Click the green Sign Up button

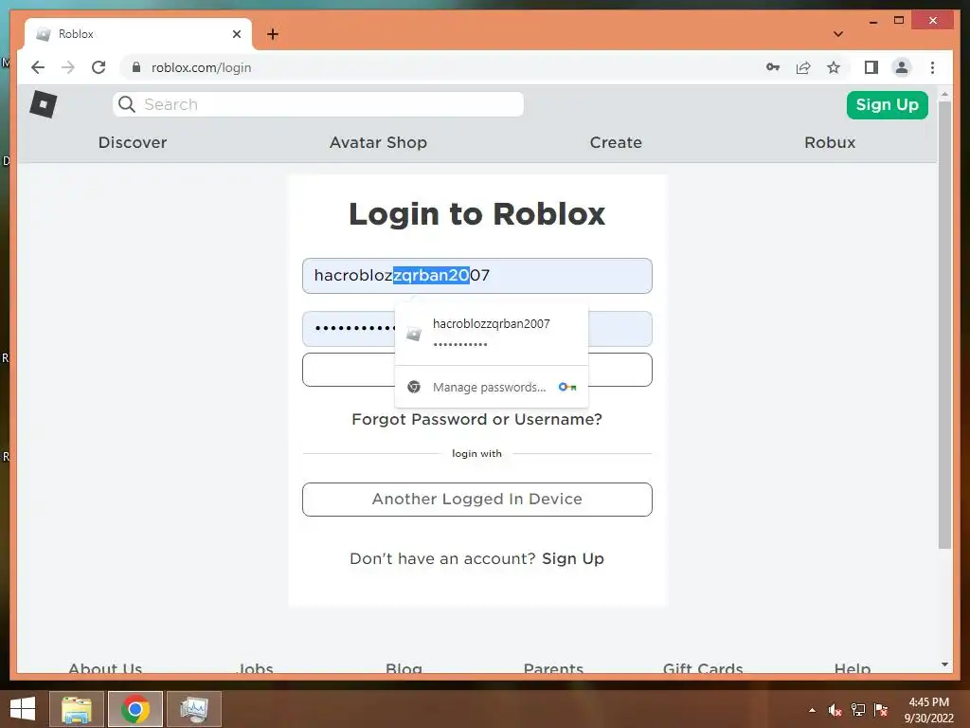pos(887,104)
